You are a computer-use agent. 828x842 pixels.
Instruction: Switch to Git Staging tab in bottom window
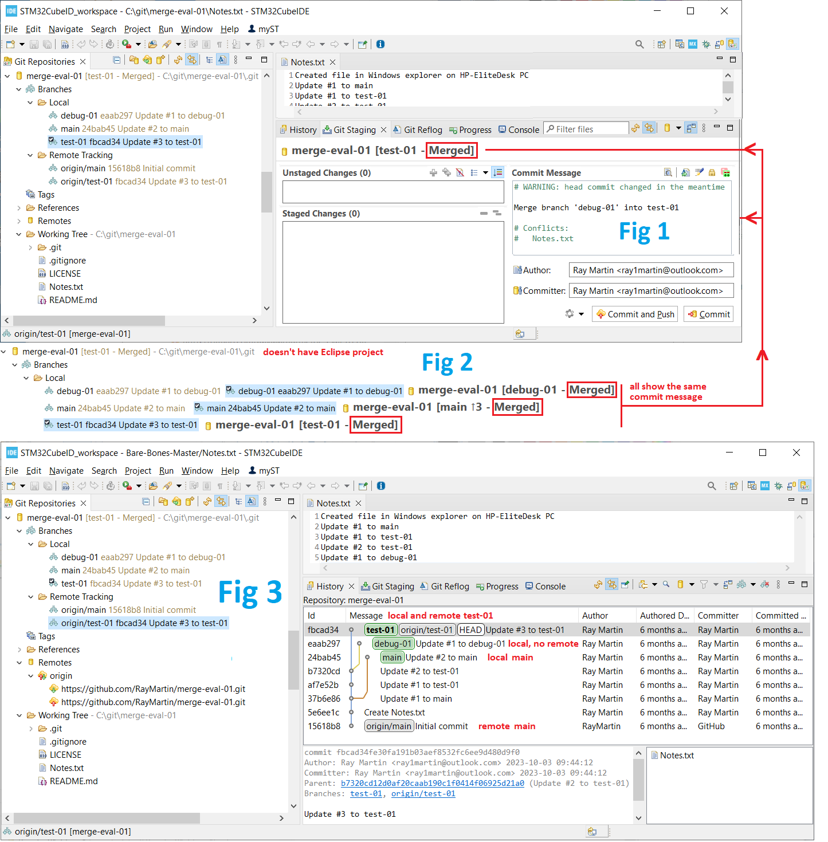(x=387, y=587)
